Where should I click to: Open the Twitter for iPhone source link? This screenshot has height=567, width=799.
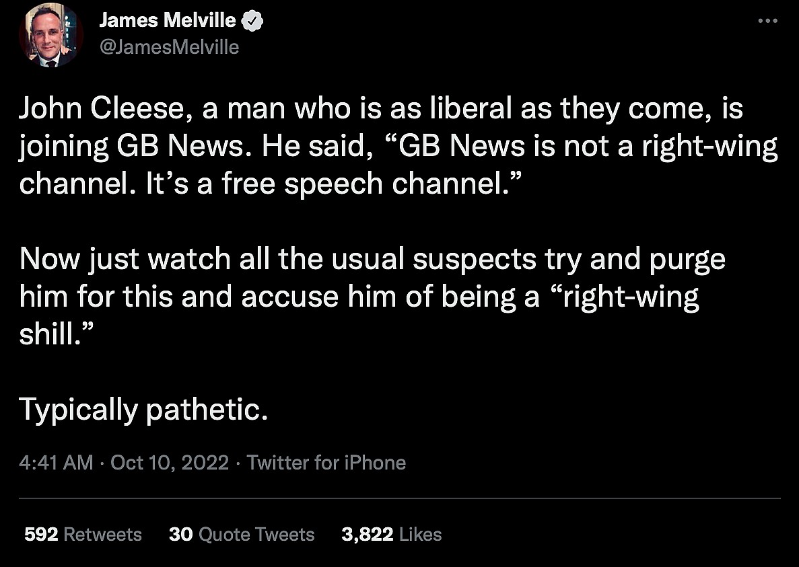326,463
